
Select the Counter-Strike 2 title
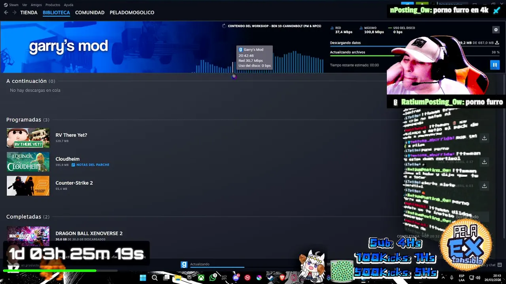[x=74, y=183]
